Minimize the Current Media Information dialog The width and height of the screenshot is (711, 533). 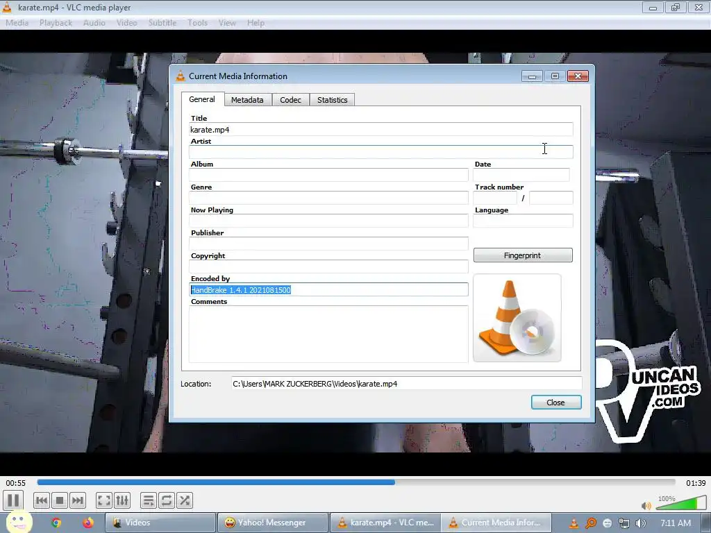point(533,76)
